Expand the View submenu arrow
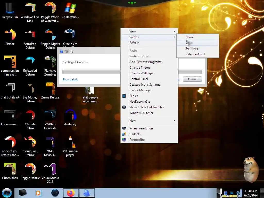This screenshot has height=198, width=264. tap(174, 31)
